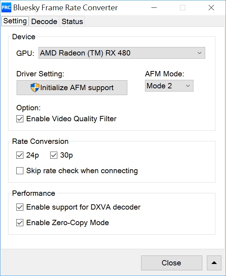The height and width of the screenshot is (276, 226).
Task: Disable support for DXVA decoder
Action: 20,207
